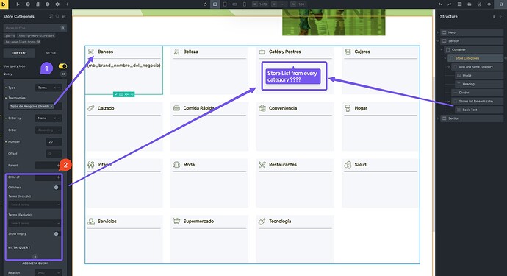Screen dimensions: 507x276
Task: Undo the last change
Action: click(439, 4)
